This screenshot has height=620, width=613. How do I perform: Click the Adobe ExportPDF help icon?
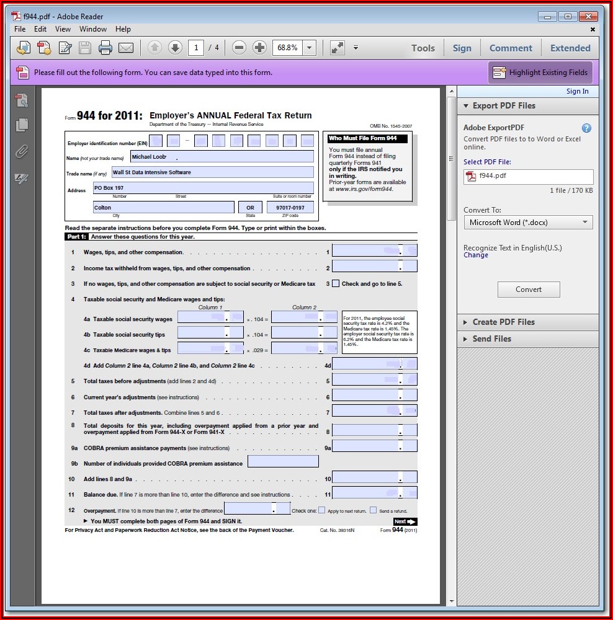(x=586, y=128)
